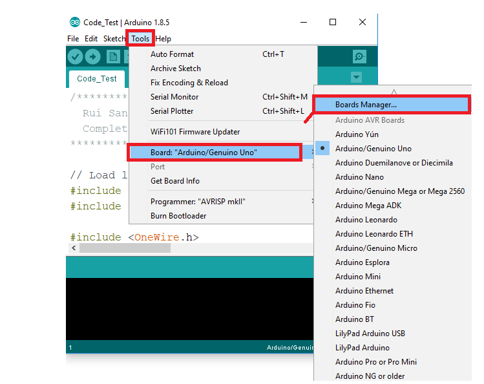The height and width of the screenshot is (384, 484).
Task: Choose Fix Encoding & Reload
Action: pyautogui.click(x=222, y=82)
